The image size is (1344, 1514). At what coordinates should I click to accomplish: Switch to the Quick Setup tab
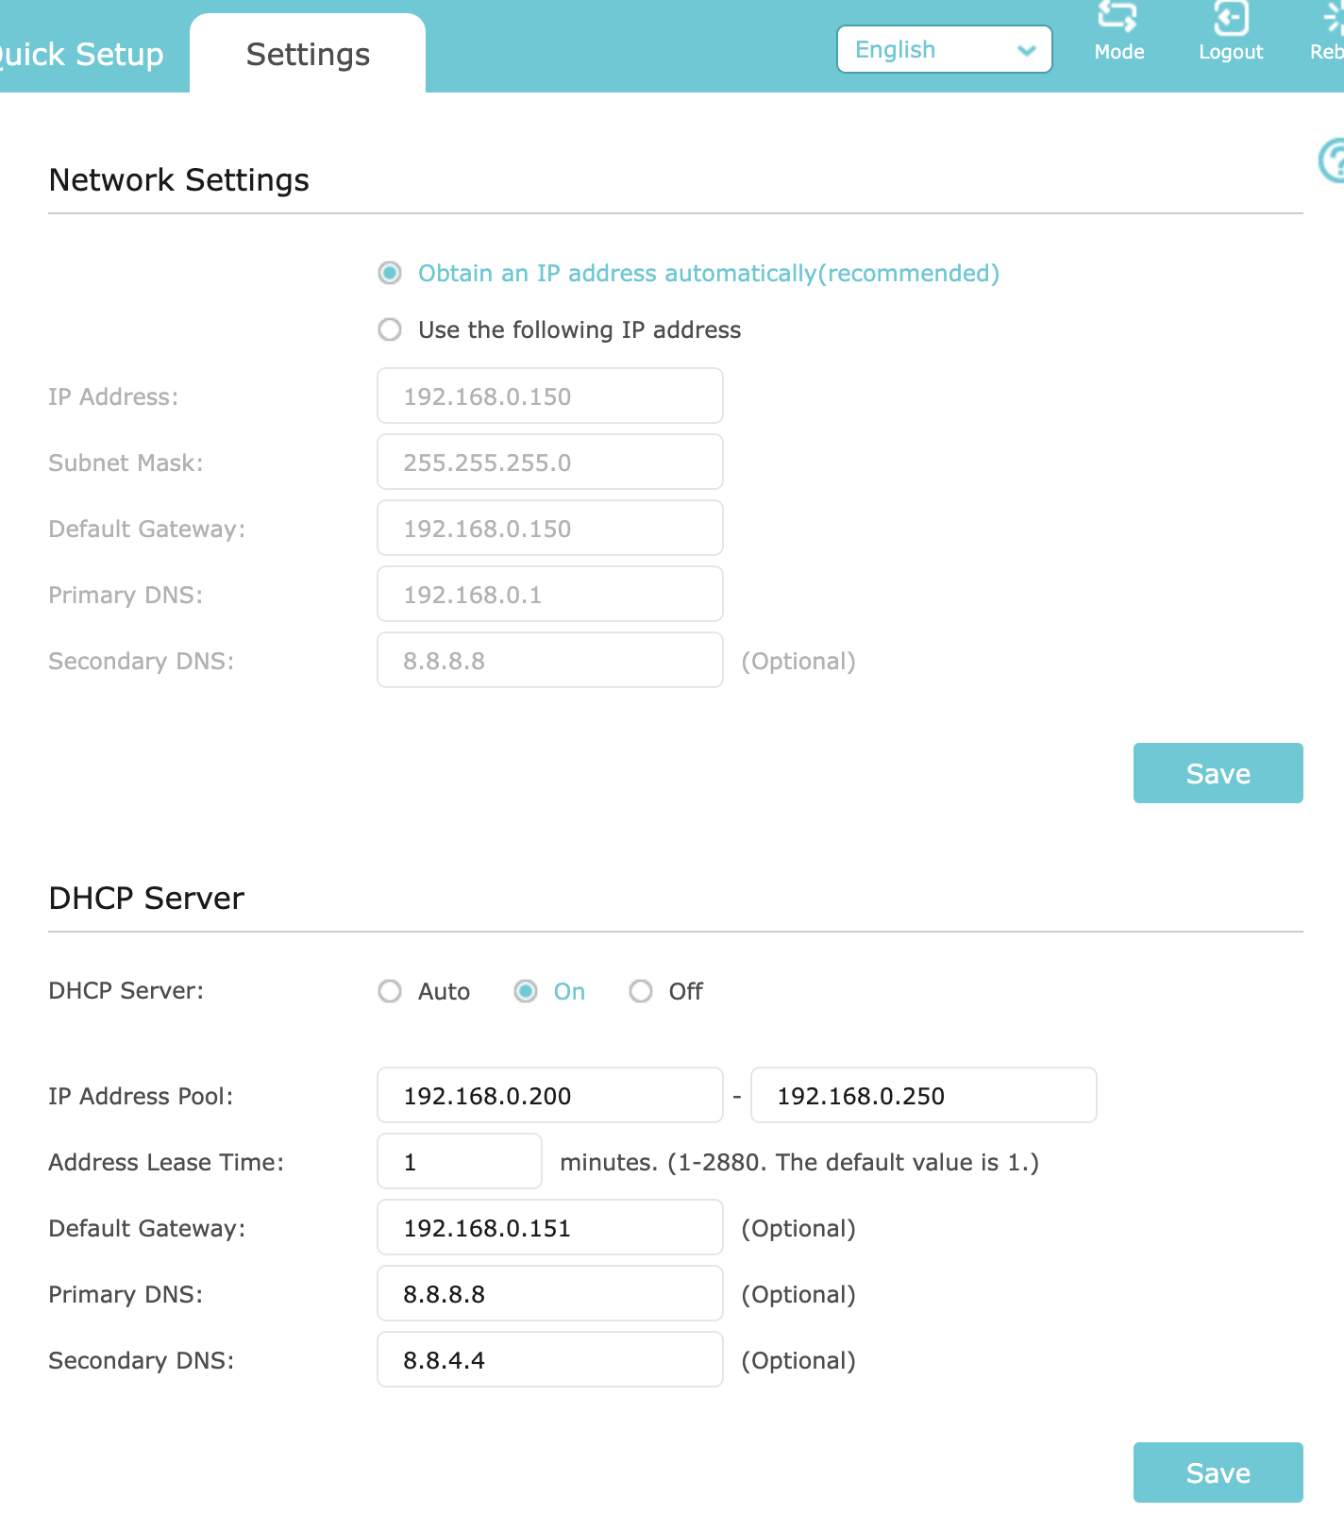click(81, 55)
